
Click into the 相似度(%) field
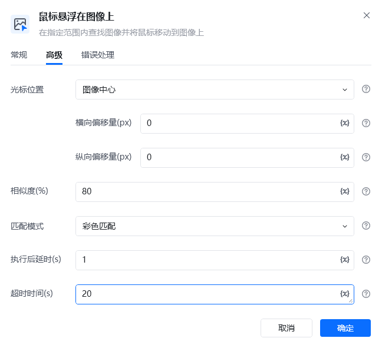[x=215, y=192]
